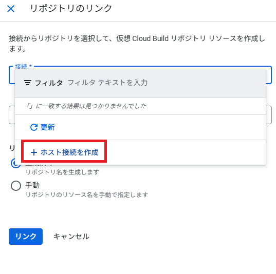Click the refresh circular arrow icon

click(34, 127)
